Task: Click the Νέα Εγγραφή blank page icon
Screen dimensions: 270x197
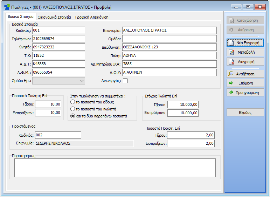Action: click(231, 43)
